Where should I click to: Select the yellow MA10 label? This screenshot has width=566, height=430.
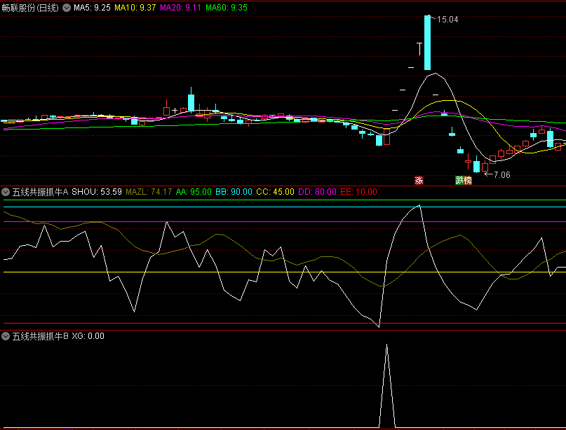135,8
